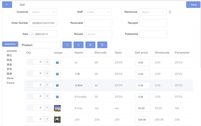Click placeholder image icon in iPhone6s row

pyautogui.click(x=57, y=97)
